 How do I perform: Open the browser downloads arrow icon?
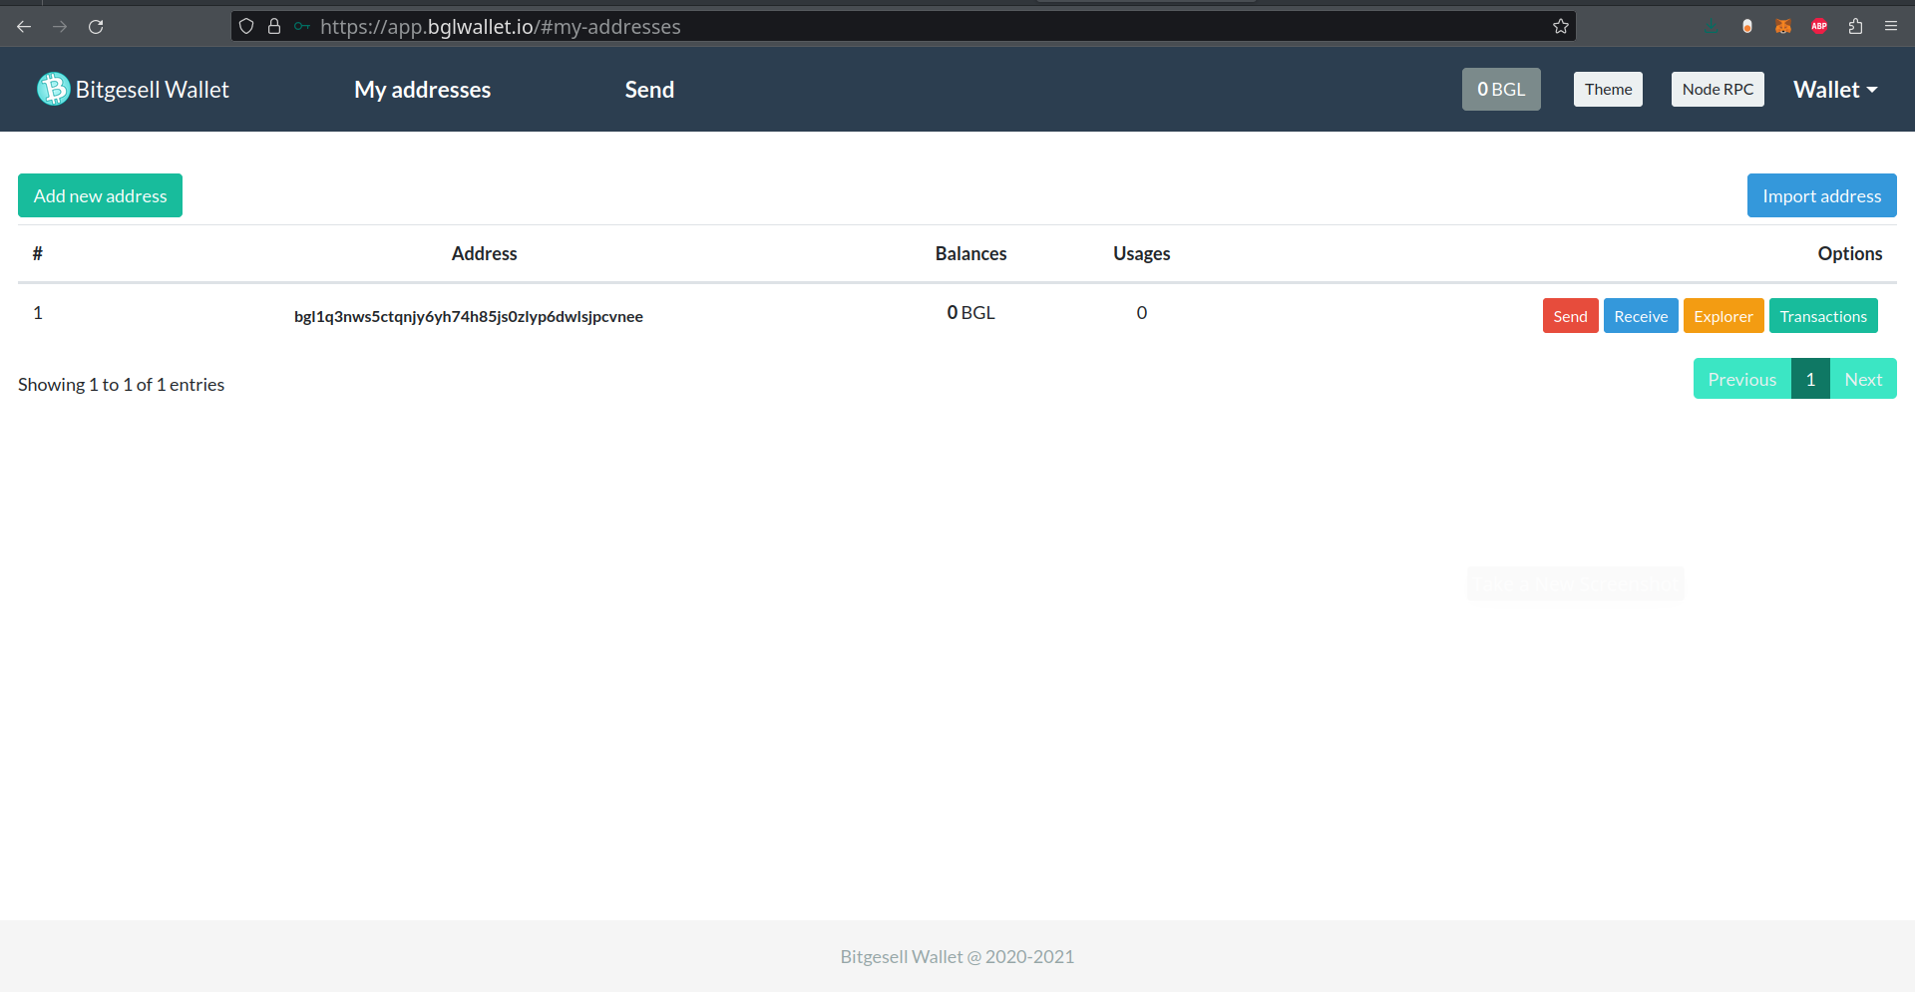point(1712,27)
